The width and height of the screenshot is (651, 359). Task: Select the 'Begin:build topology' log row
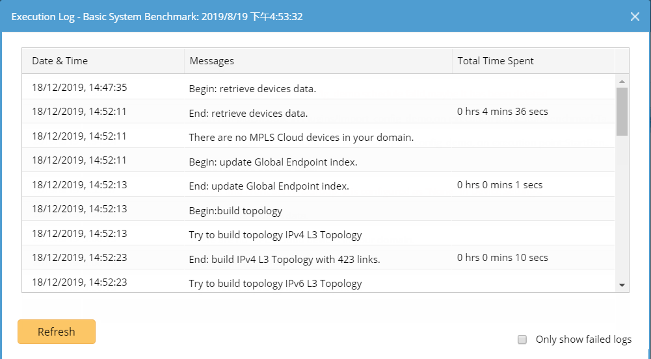click(x=235, y=210)
